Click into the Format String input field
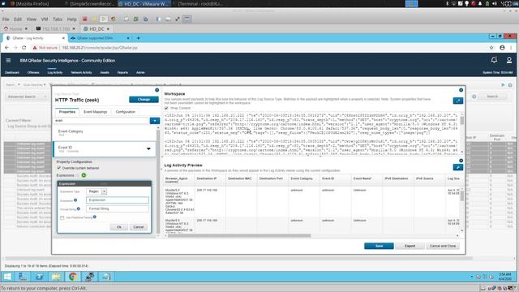 118,208
